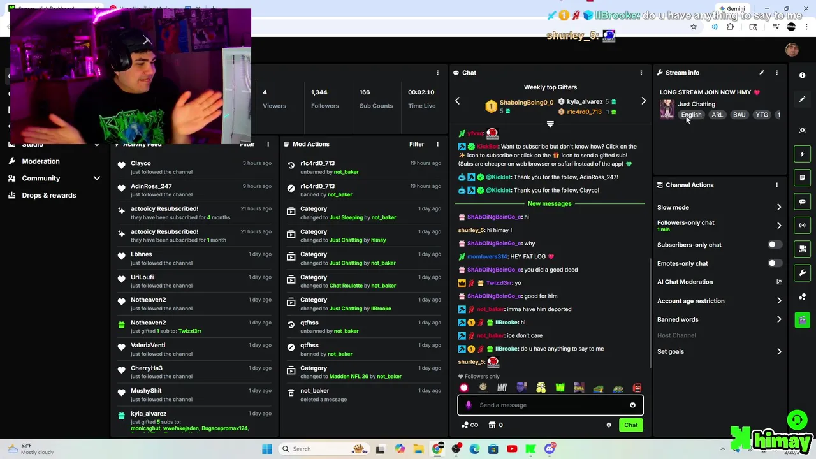Image resolution: width=816 pixels, height=459 pixels.
Task: Click the ARL stream tag
Action: pos(717,115)
